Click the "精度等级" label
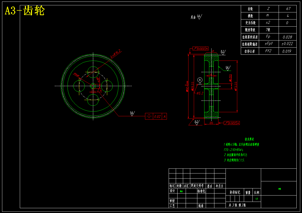302x213 pixels. pyautogui.click(x=250, y=30)
